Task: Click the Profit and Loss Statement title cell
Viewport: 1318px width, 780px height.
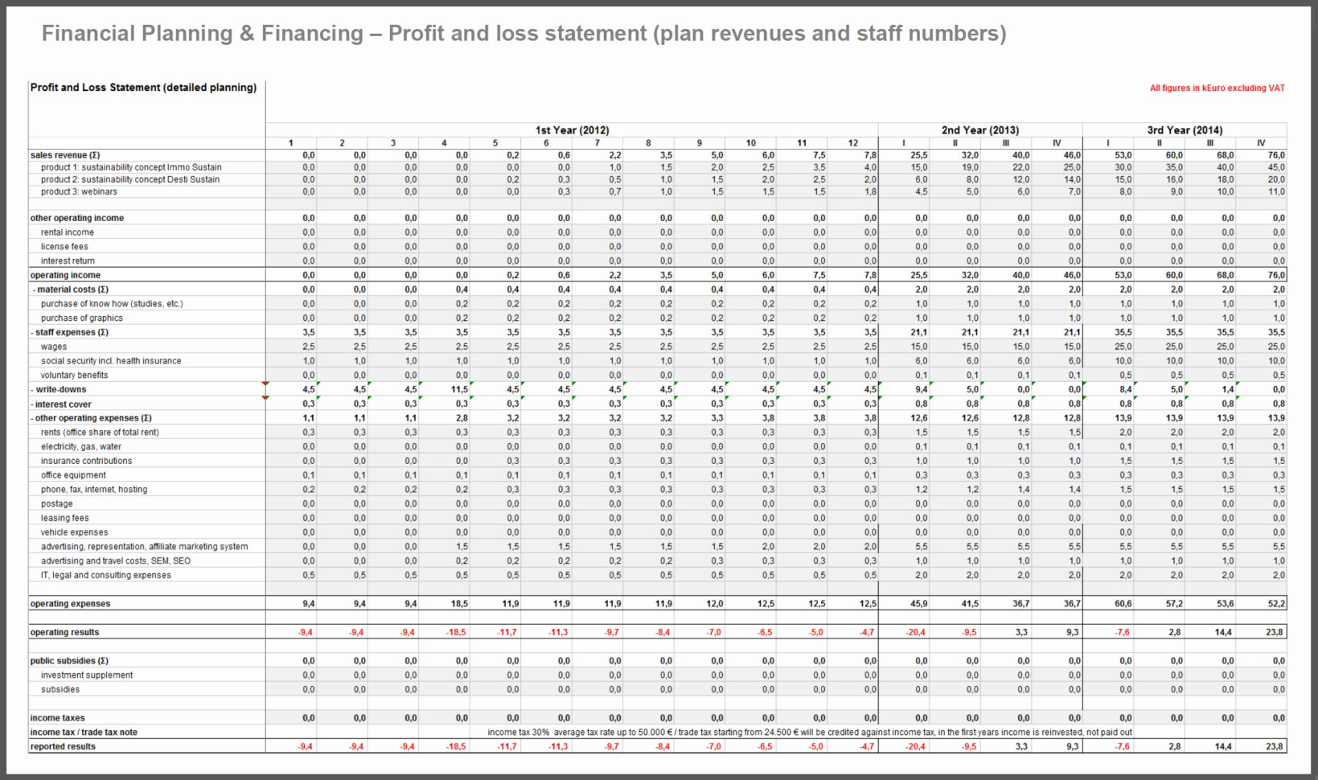Action: (x=143, y=87)
